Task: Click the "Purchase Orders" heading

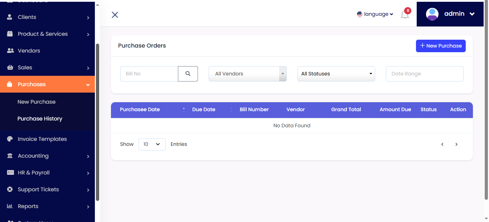Action: [142, 46]
